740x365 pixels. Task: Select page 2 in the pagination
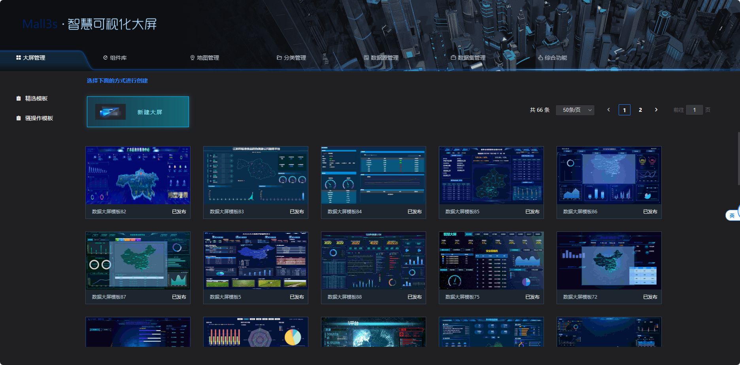click(x=640, y=110)
